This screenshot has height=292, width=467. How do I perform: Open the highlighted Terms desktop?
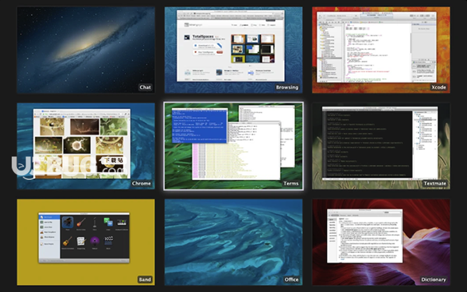(x=233, y=146)
